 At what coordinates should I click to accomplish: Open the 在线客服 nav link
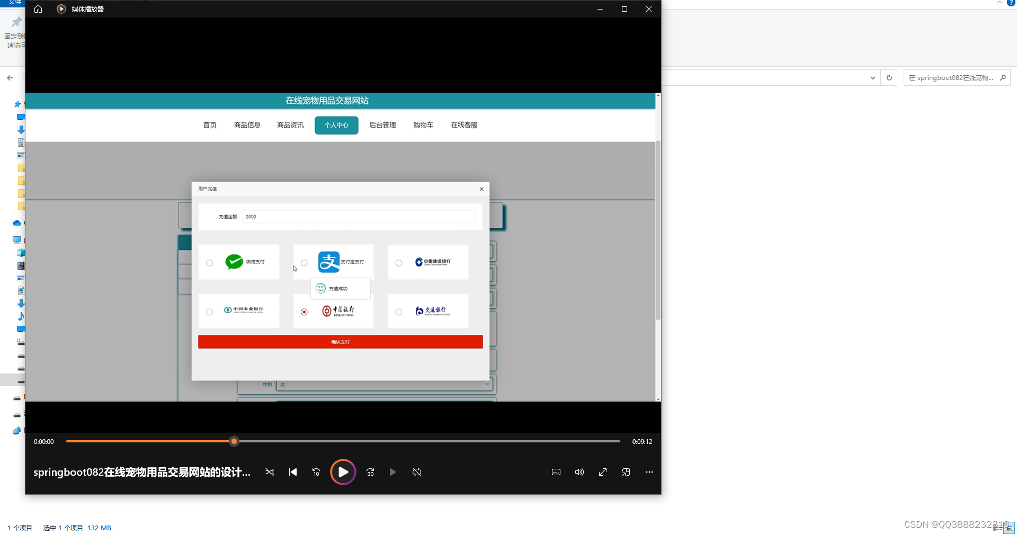464,125
